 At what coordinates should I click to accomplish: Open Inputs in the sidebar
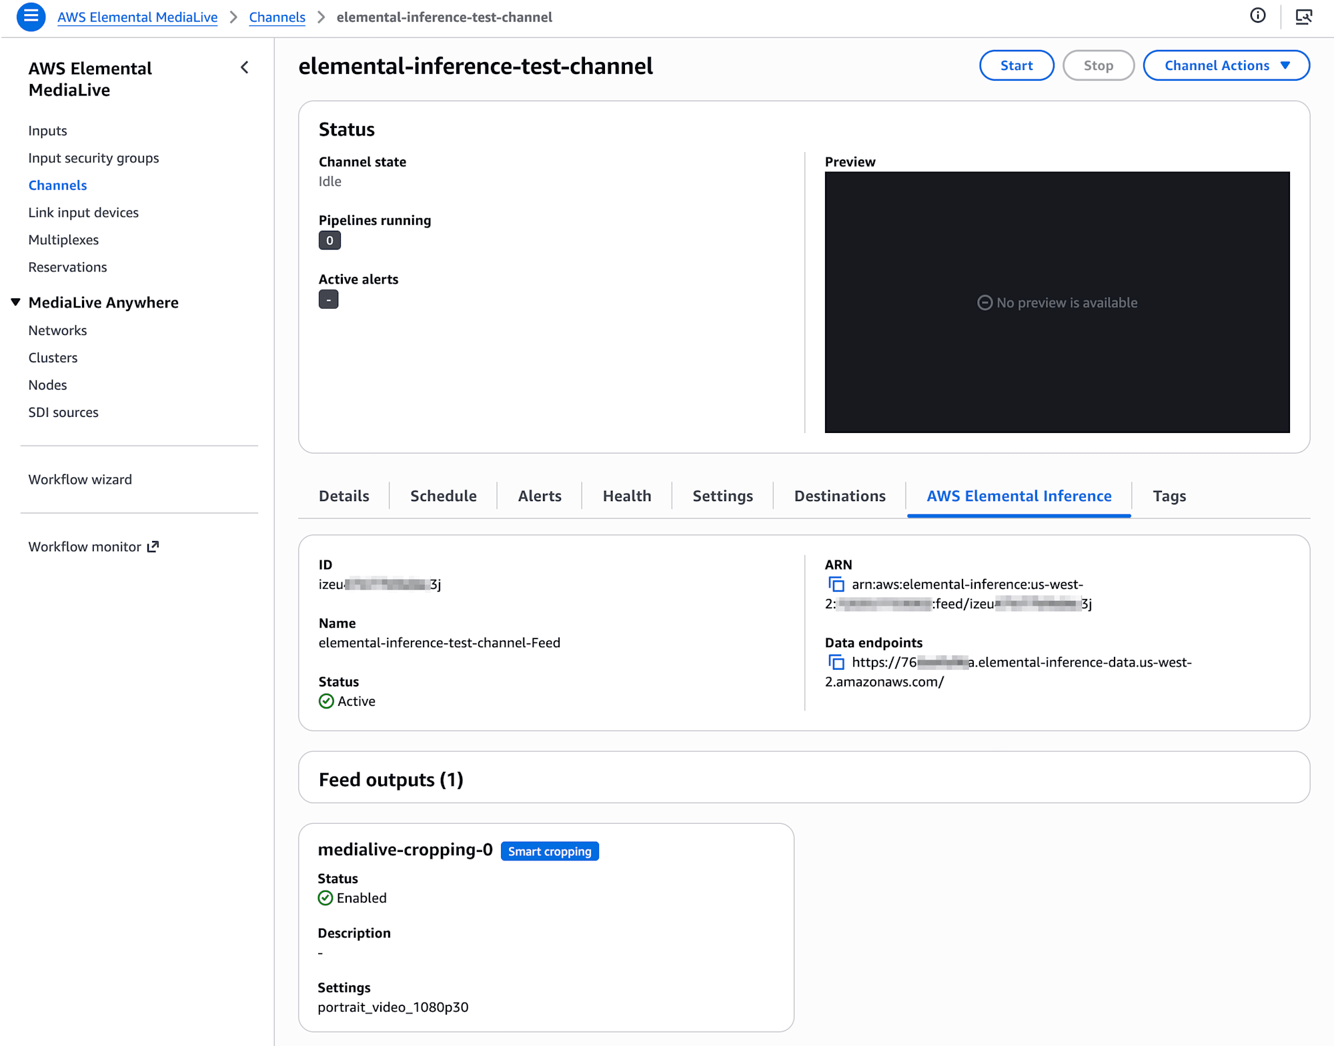click(x=47, y=131)
